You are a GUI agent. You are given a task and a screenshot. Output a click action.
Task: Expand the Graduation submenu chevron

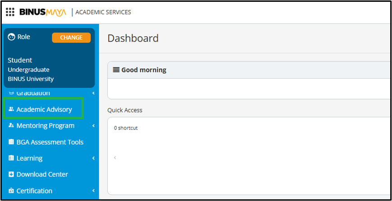93,93
